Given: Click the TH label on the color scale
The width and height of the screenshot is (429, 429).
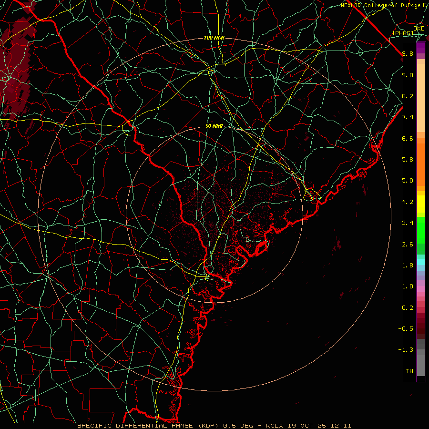Looking at the screenshot, I should [409, 371].
